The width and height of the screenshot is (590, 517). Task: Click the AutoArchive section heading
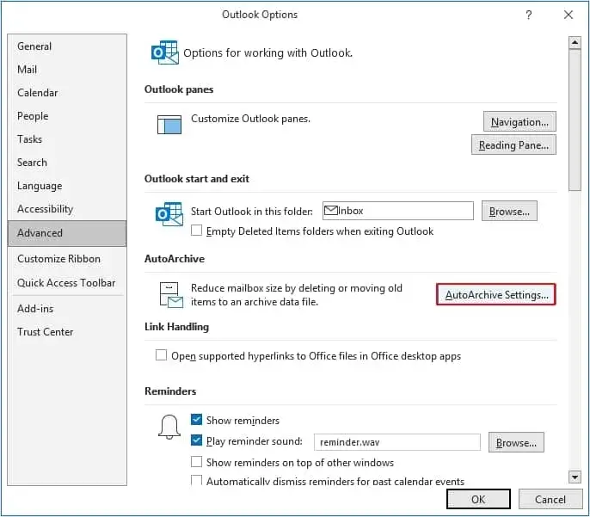pyautogui.click(x=175, y=259)
